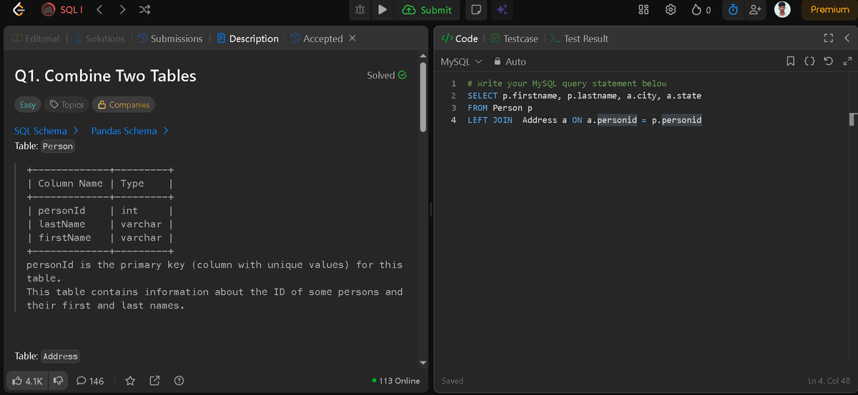
Task: Click the Saved status text
Action: (453, 381)
